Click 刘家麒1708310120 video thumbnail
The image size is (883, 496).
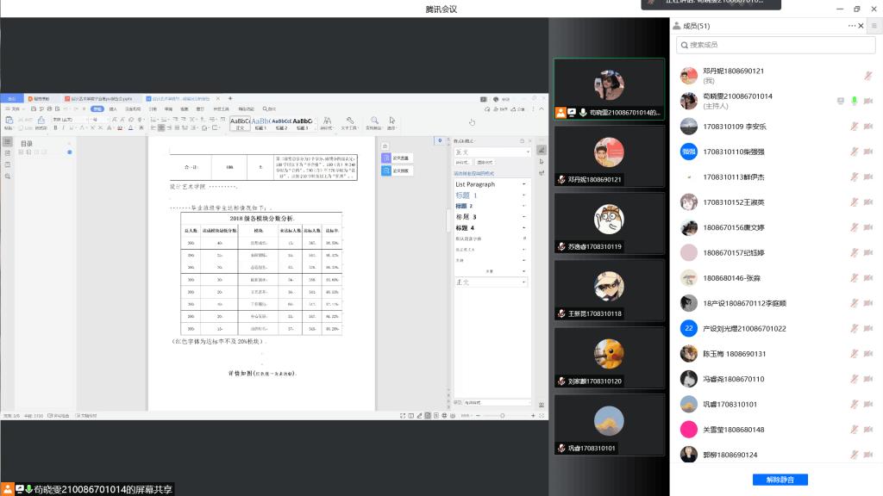coord(609,357)
